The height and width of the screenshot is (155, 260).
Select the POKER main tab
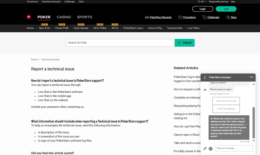point(44,17)
